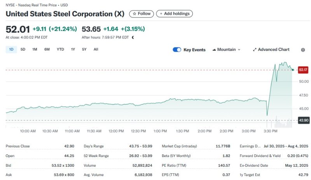Click the price chart's end-point marker
The height and width of the screenshot is (180, 311).
(292, 70)
